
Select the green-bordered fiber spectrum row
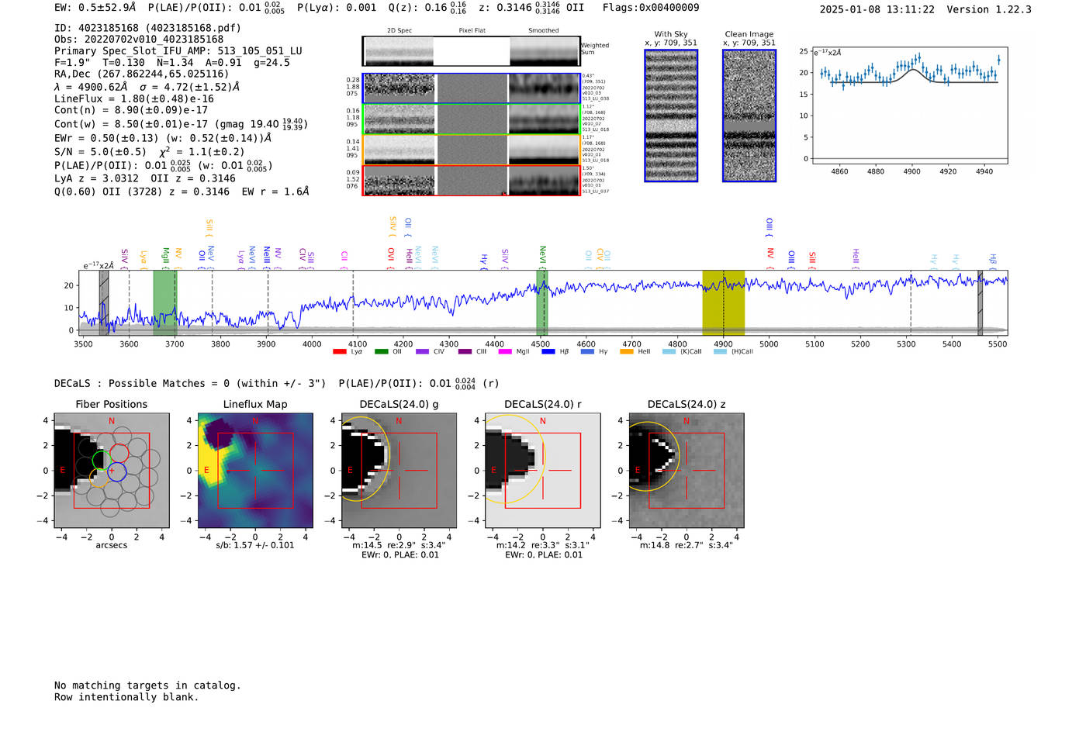click(472, 119)
